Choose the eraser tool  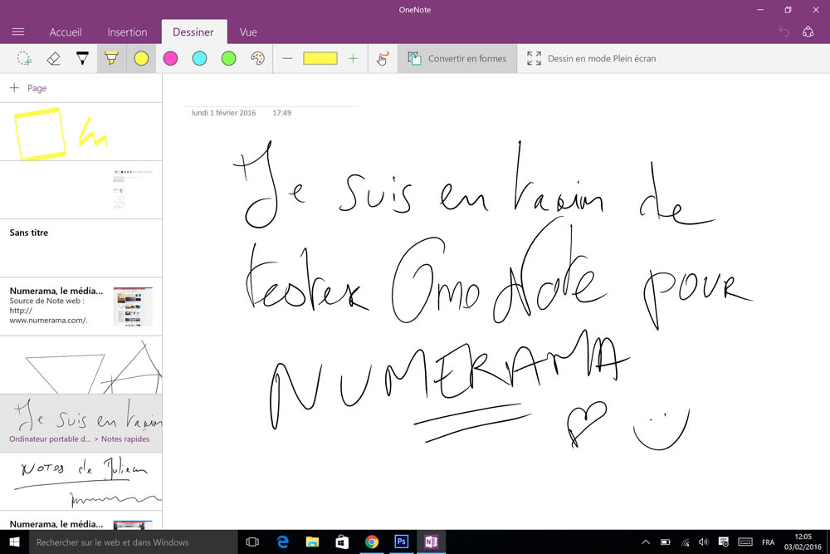53,58
